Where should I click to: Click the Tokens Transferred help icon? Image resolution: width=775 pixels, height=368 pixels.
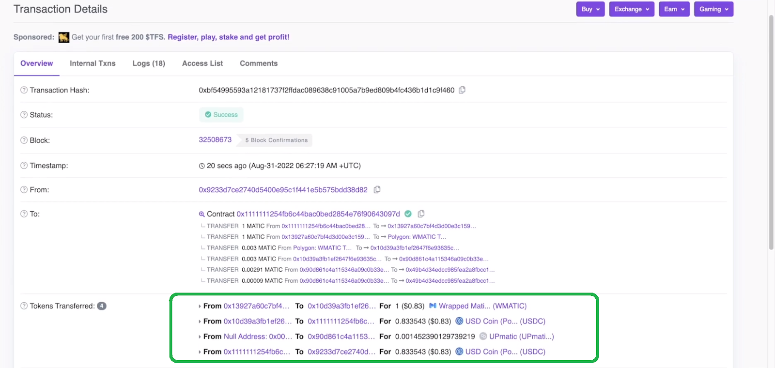point(24,306)
